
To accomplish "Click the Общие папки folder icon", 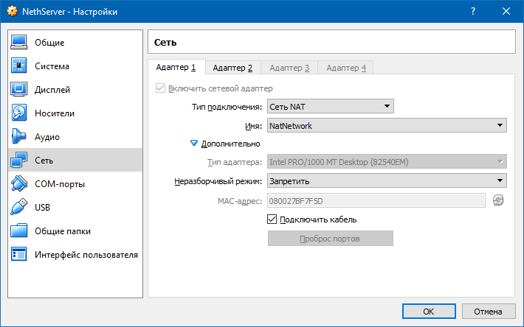I will [19, 231].
